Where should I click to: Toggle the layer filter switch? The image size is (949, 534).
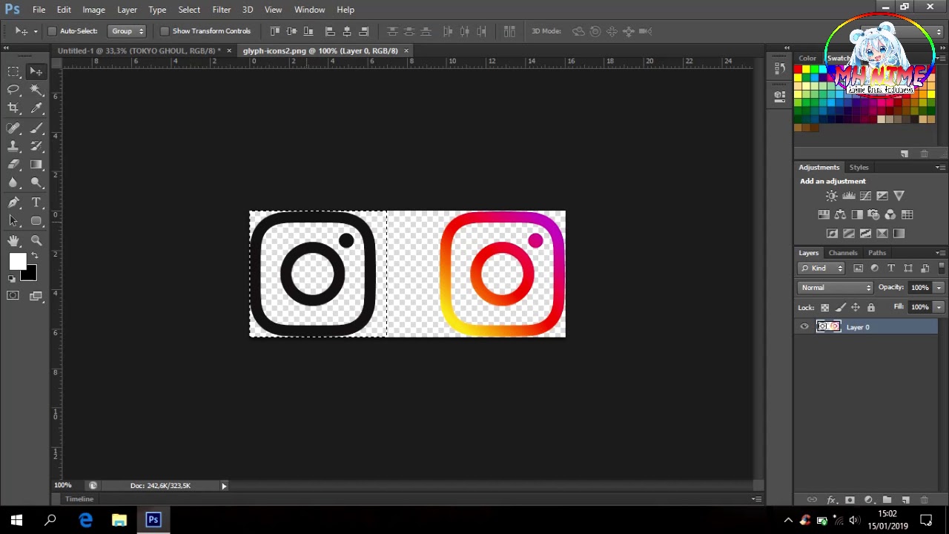942,268
